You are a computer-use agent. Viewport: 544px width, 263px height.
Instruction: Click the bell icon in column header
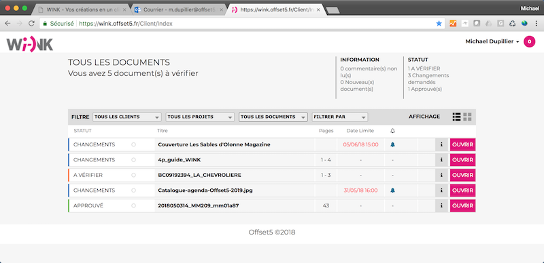(392, 131)
